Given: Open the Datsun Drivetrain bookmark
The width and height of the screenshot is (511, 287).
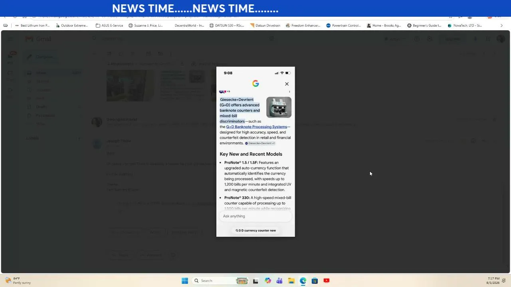Looking at the screenshot, I should point(265,26).
